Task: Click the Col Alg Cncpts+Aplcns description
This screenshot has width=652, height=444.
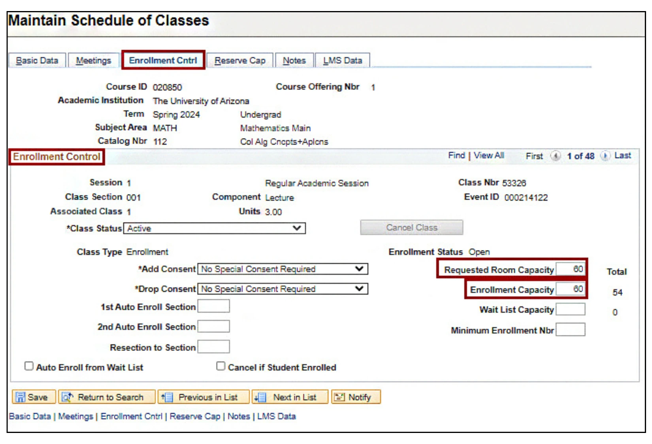Action: (284, 142)
